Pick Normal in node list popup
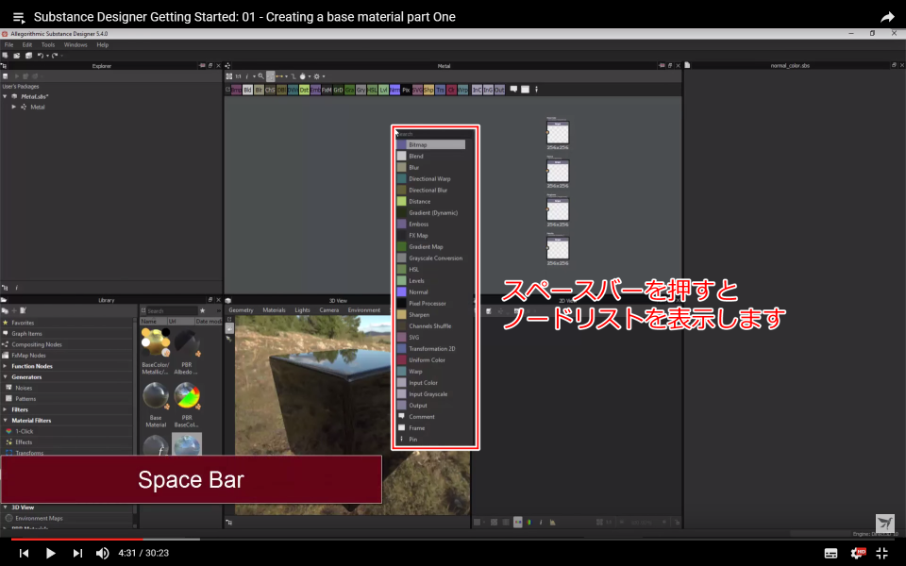906x566 pixels. point(430,292)
